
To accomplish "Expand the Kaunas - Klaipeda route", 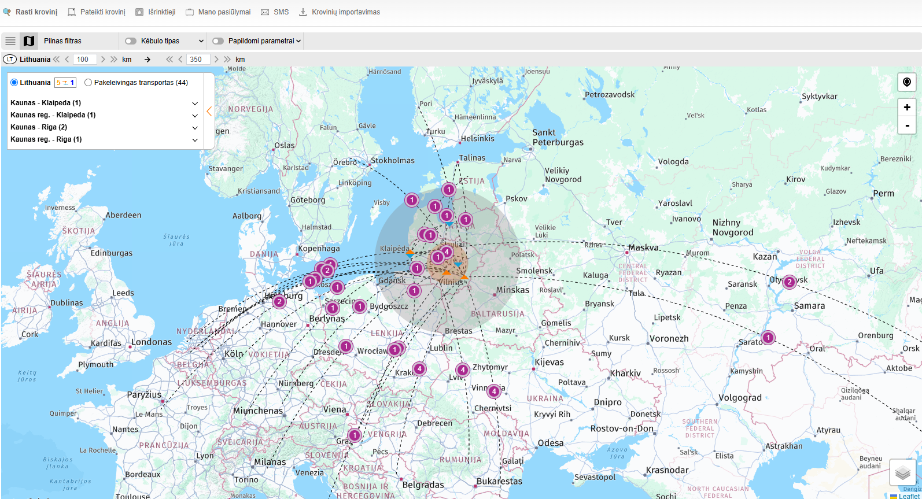I will (195, 104).
